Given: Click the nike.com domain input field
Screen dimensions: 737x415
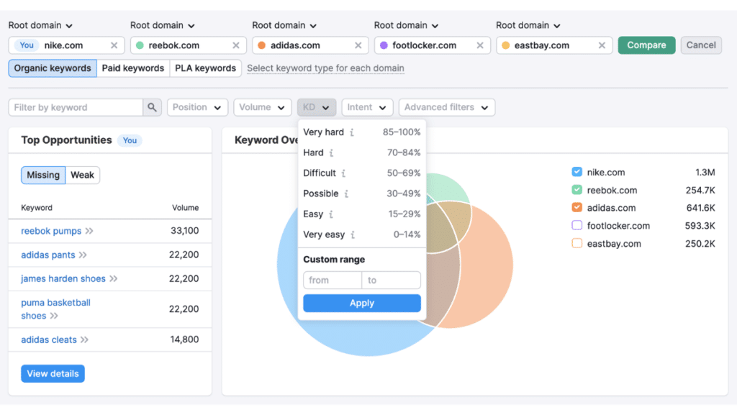Looking at the screenshot, I should (67, 45).
